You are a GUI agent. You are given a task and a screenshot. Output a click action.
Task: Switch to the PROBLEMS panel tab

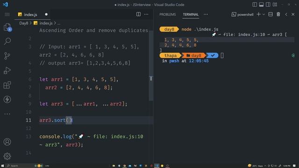click(168, 14)
